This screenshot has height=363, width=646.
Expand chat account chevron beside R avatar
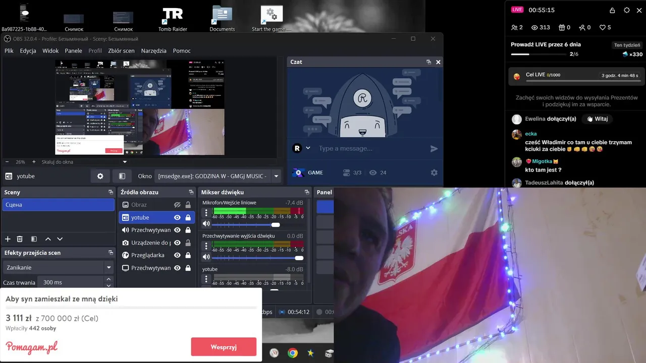[308, 148]
